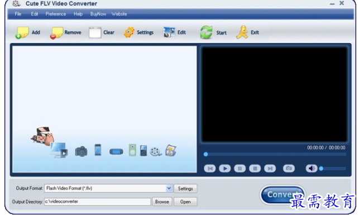359x219 pixels.
Task: Click the green iPod device icon
Action: [132, 150]
